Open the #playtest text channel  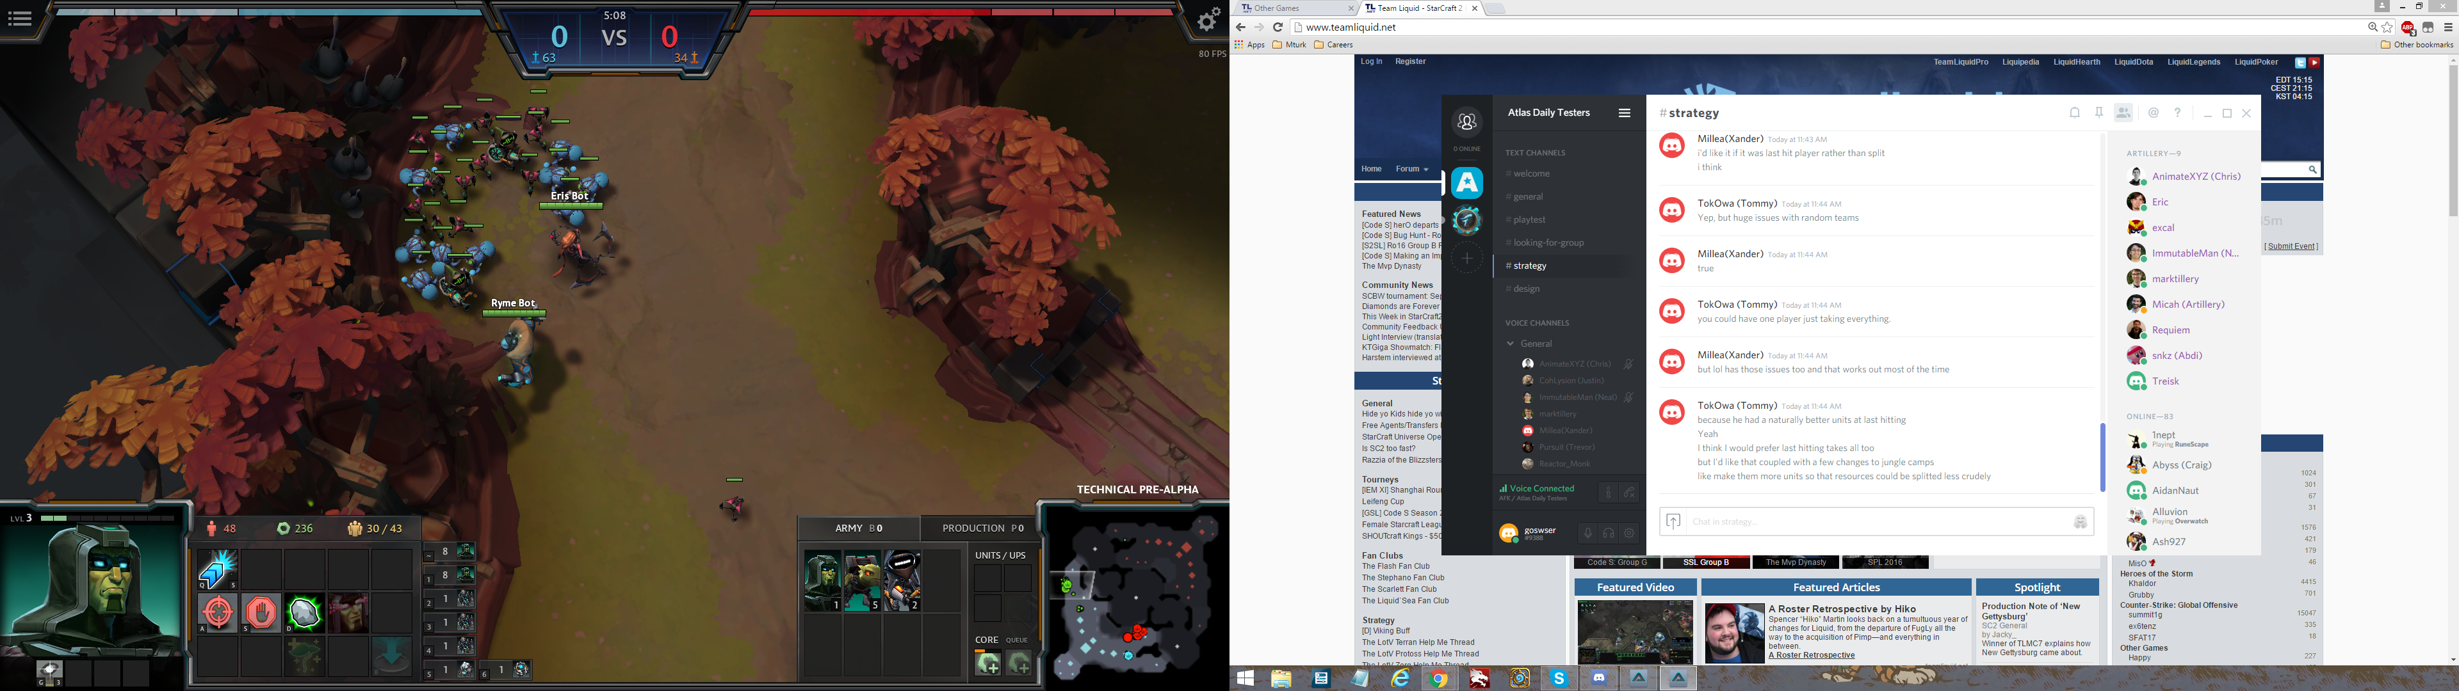tap(1529, 219)
